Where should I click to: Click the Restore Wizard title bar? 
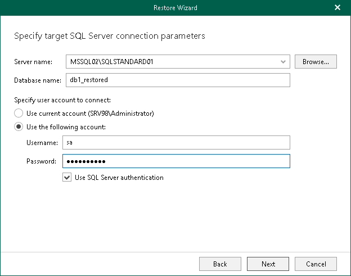click(175, 8)
